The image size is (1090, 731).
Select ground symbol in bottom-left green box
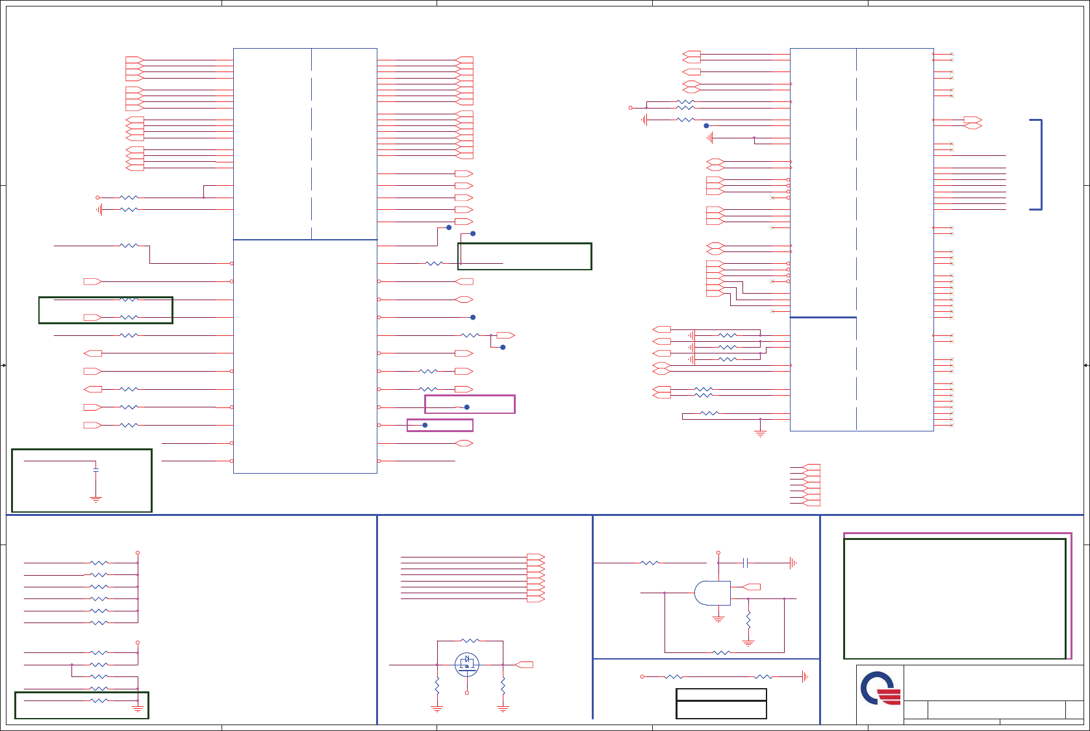coord(95,500)
